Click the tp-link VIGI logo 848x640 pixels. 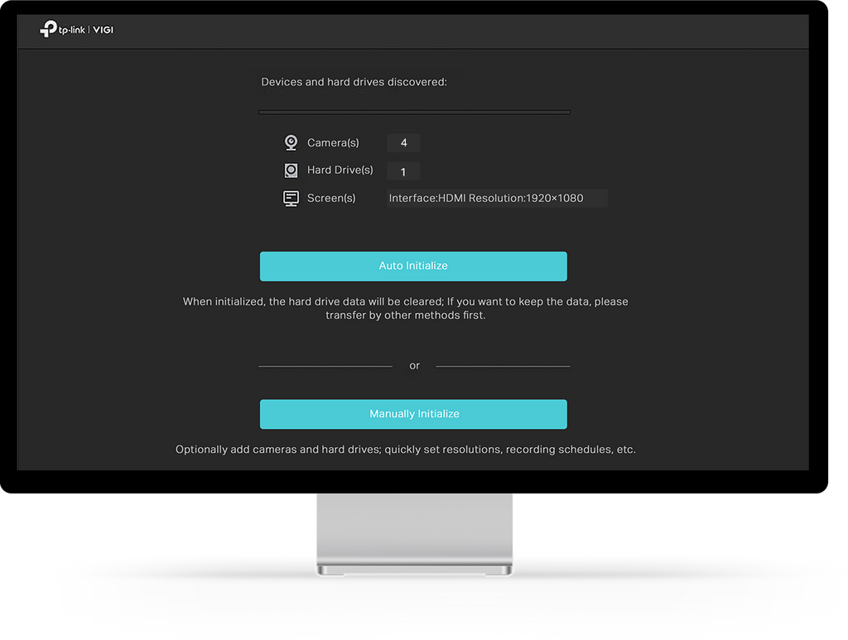point(77,29)
